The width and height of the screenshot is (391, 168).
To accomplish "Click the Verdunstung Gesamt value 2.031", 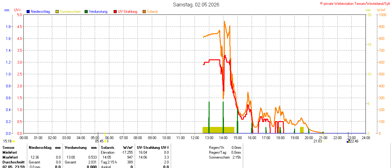I will point(92,162).
